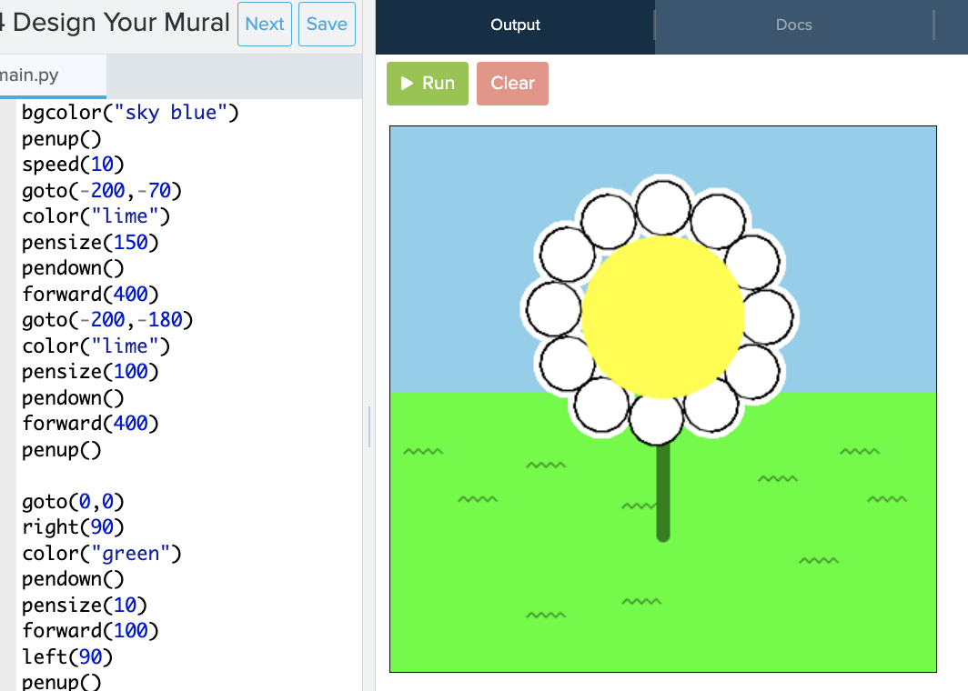This screenshot has width=968, height=691.
Task: Click the speed(10) code line
Action: coord(73,165)
